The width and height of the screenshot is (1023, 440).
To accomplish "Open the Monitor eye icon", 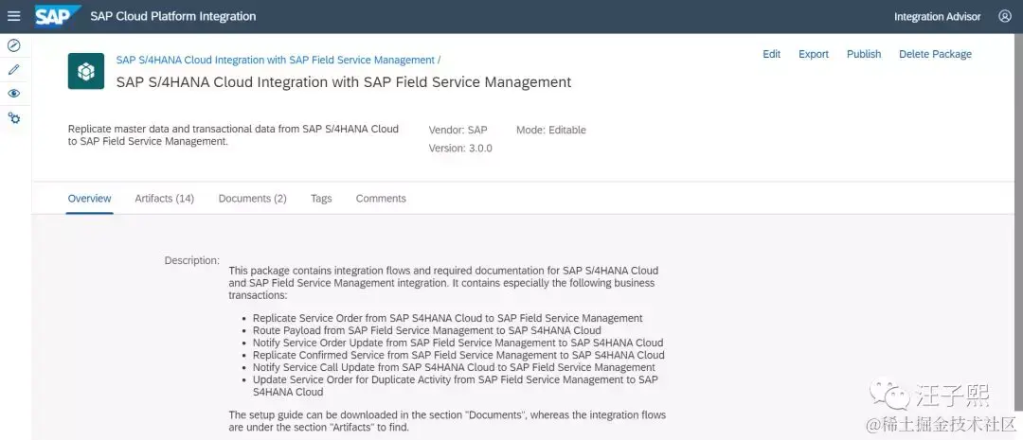I will click(13, 94).
